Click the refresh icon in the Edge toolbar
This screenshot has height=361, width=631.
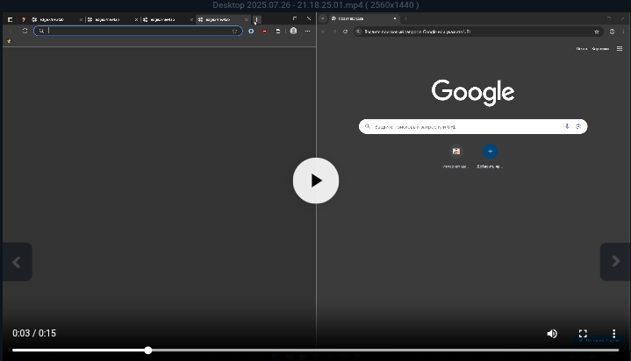(x=25, y=31)
